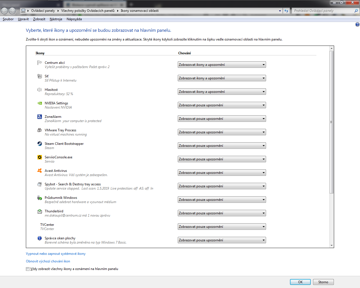The width and height of the screenshot is (360, 288).
Task: Click the back navigation arrow
Action: [4, 11]
